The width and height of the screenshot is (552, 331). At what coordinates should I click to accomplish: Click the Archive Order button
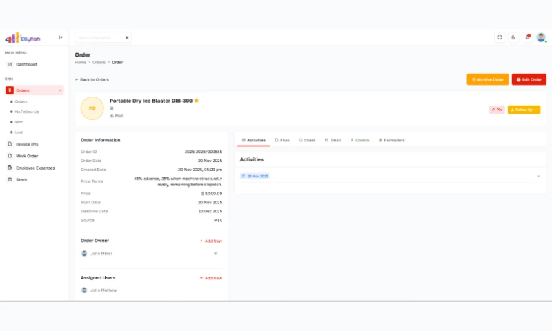(x=487, y=79)
